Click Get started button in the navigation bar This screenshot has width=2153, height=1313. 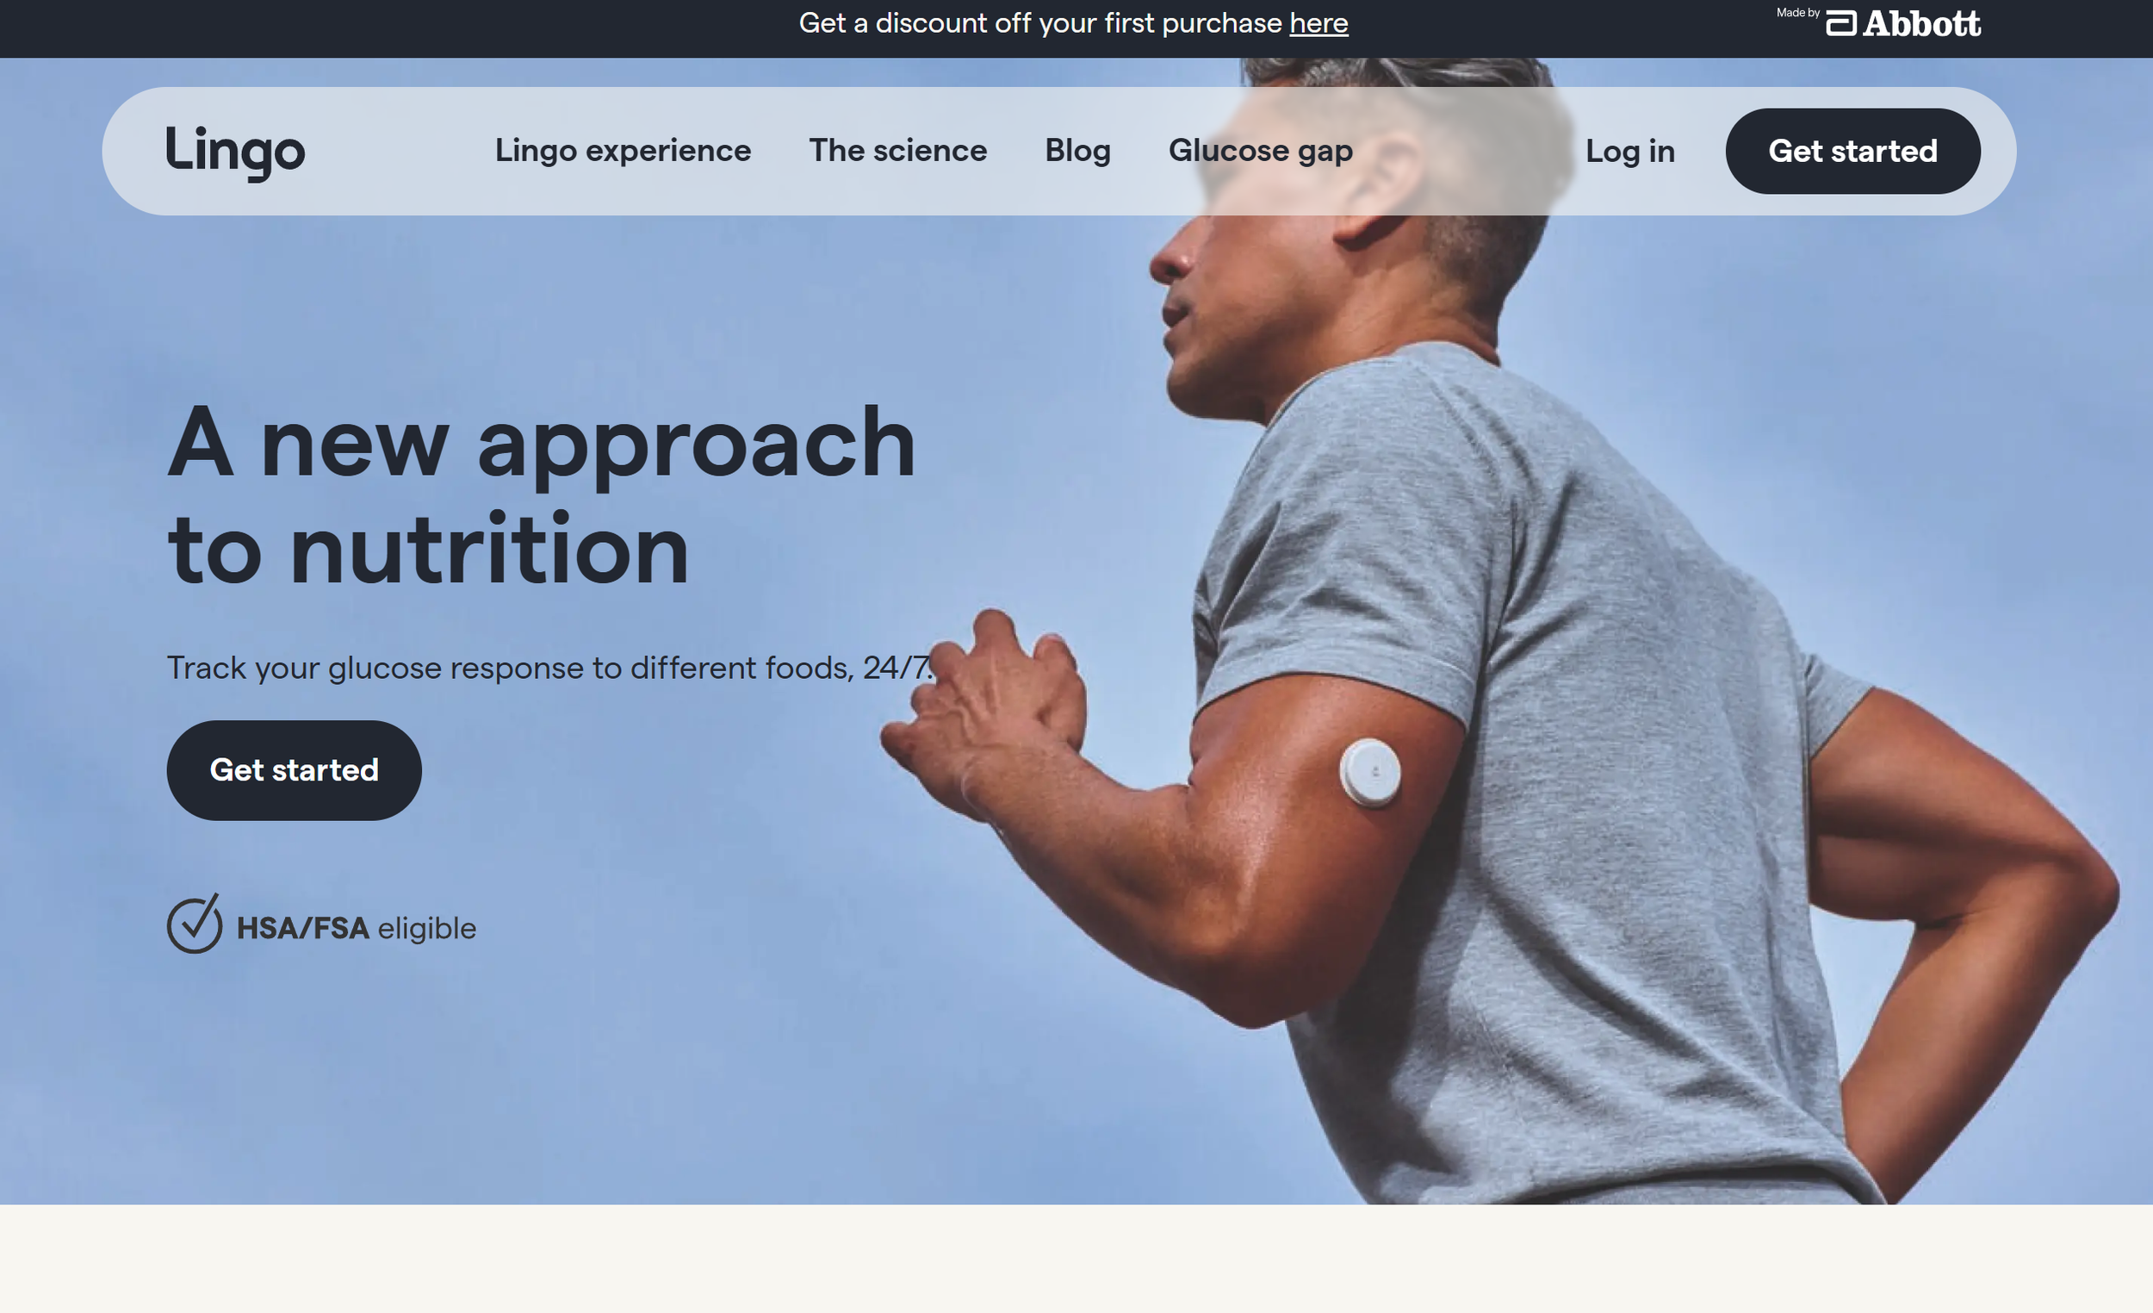(x=1853, y=152)
